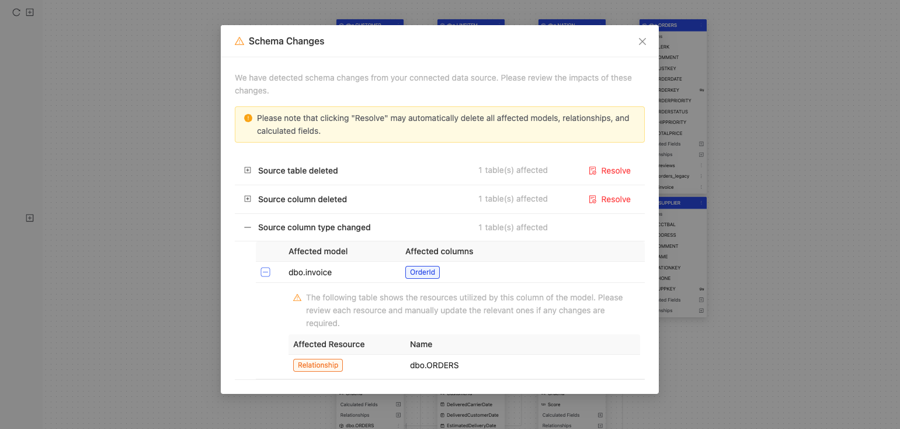The image size is (900, 429).
Task: Resolve the Source column deleted change
Action: (x=610, y=199)
